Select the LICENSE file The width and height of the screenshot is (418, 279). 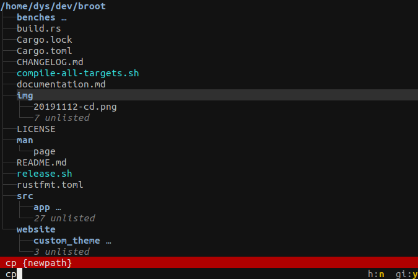coord(36,129)
